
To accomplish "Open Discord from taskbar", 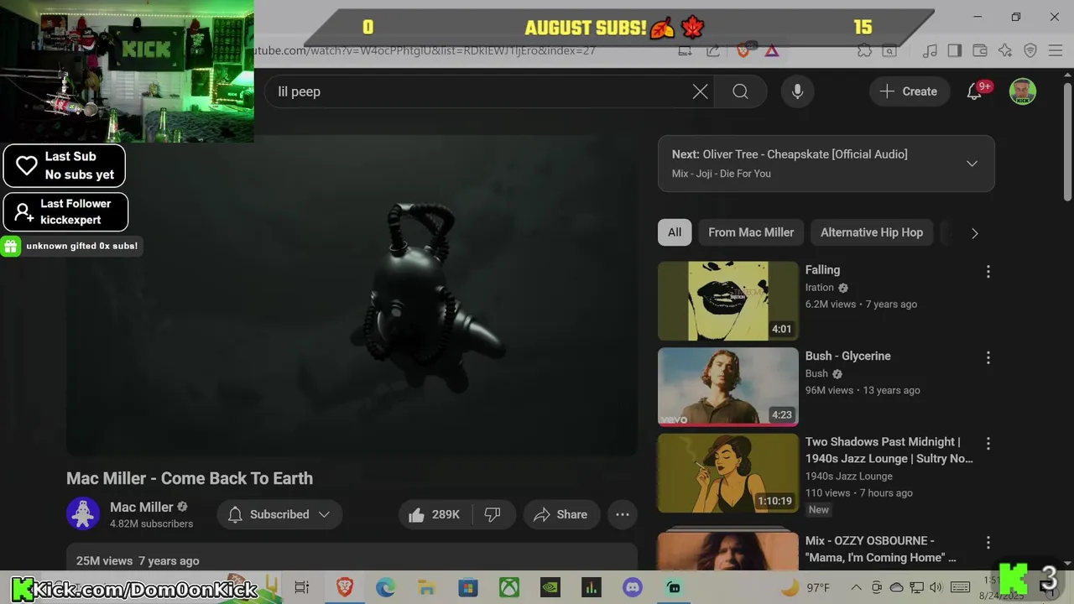I will pyautogui.click(x=632, y=587).
